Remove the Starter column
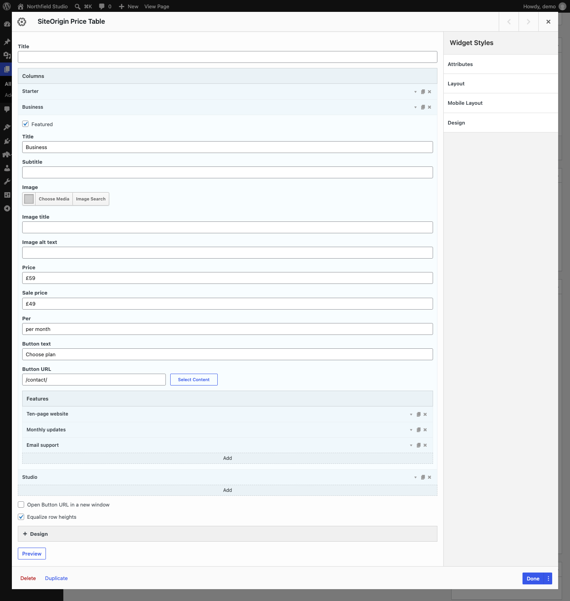This screenshot has height=601, width=570. point(429,92)
